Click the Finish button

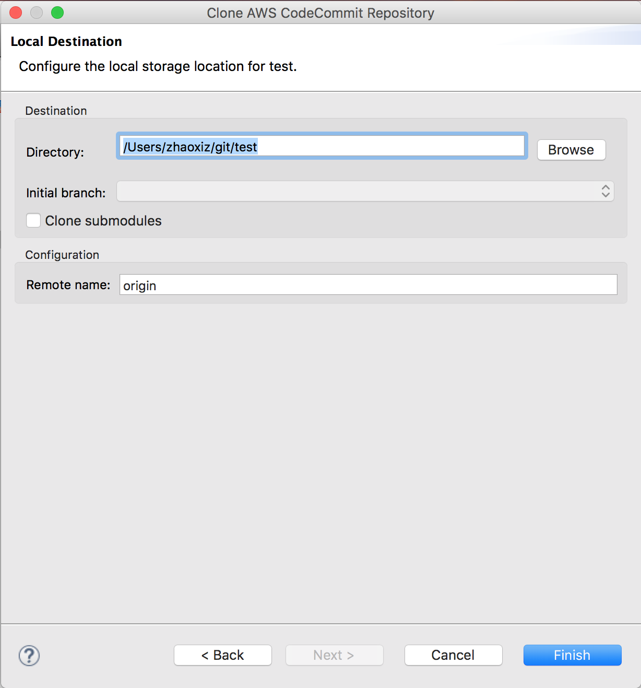click(572, 655)
